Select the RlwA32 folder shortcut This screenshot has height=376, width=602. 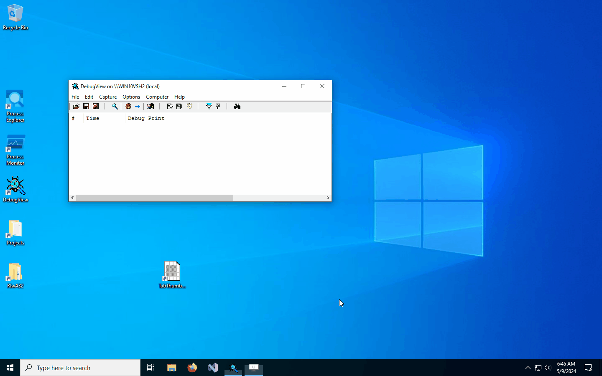(x=15, y=276)
